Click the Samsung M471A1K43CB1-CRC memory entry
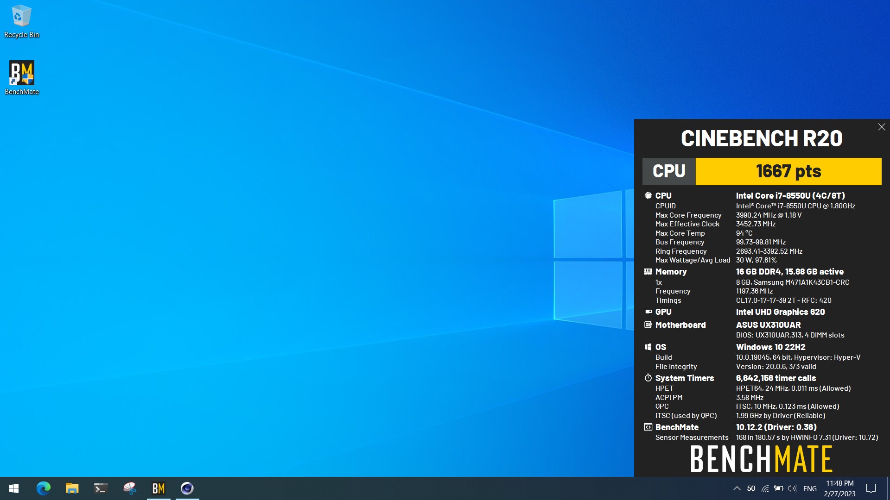This screenshot has width=890, height=500. click(x=793, y=282)
